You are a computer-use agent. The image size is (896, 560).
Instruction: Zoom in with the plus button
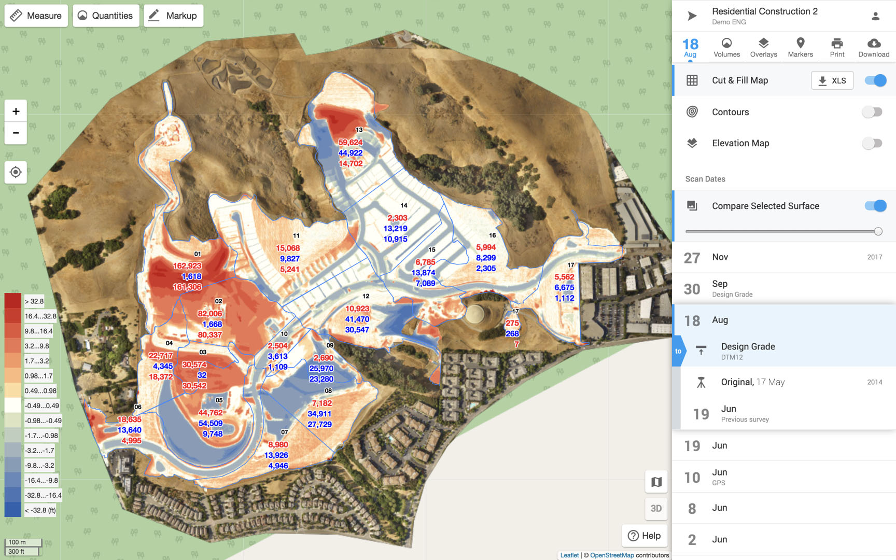(x=16, y=111)
